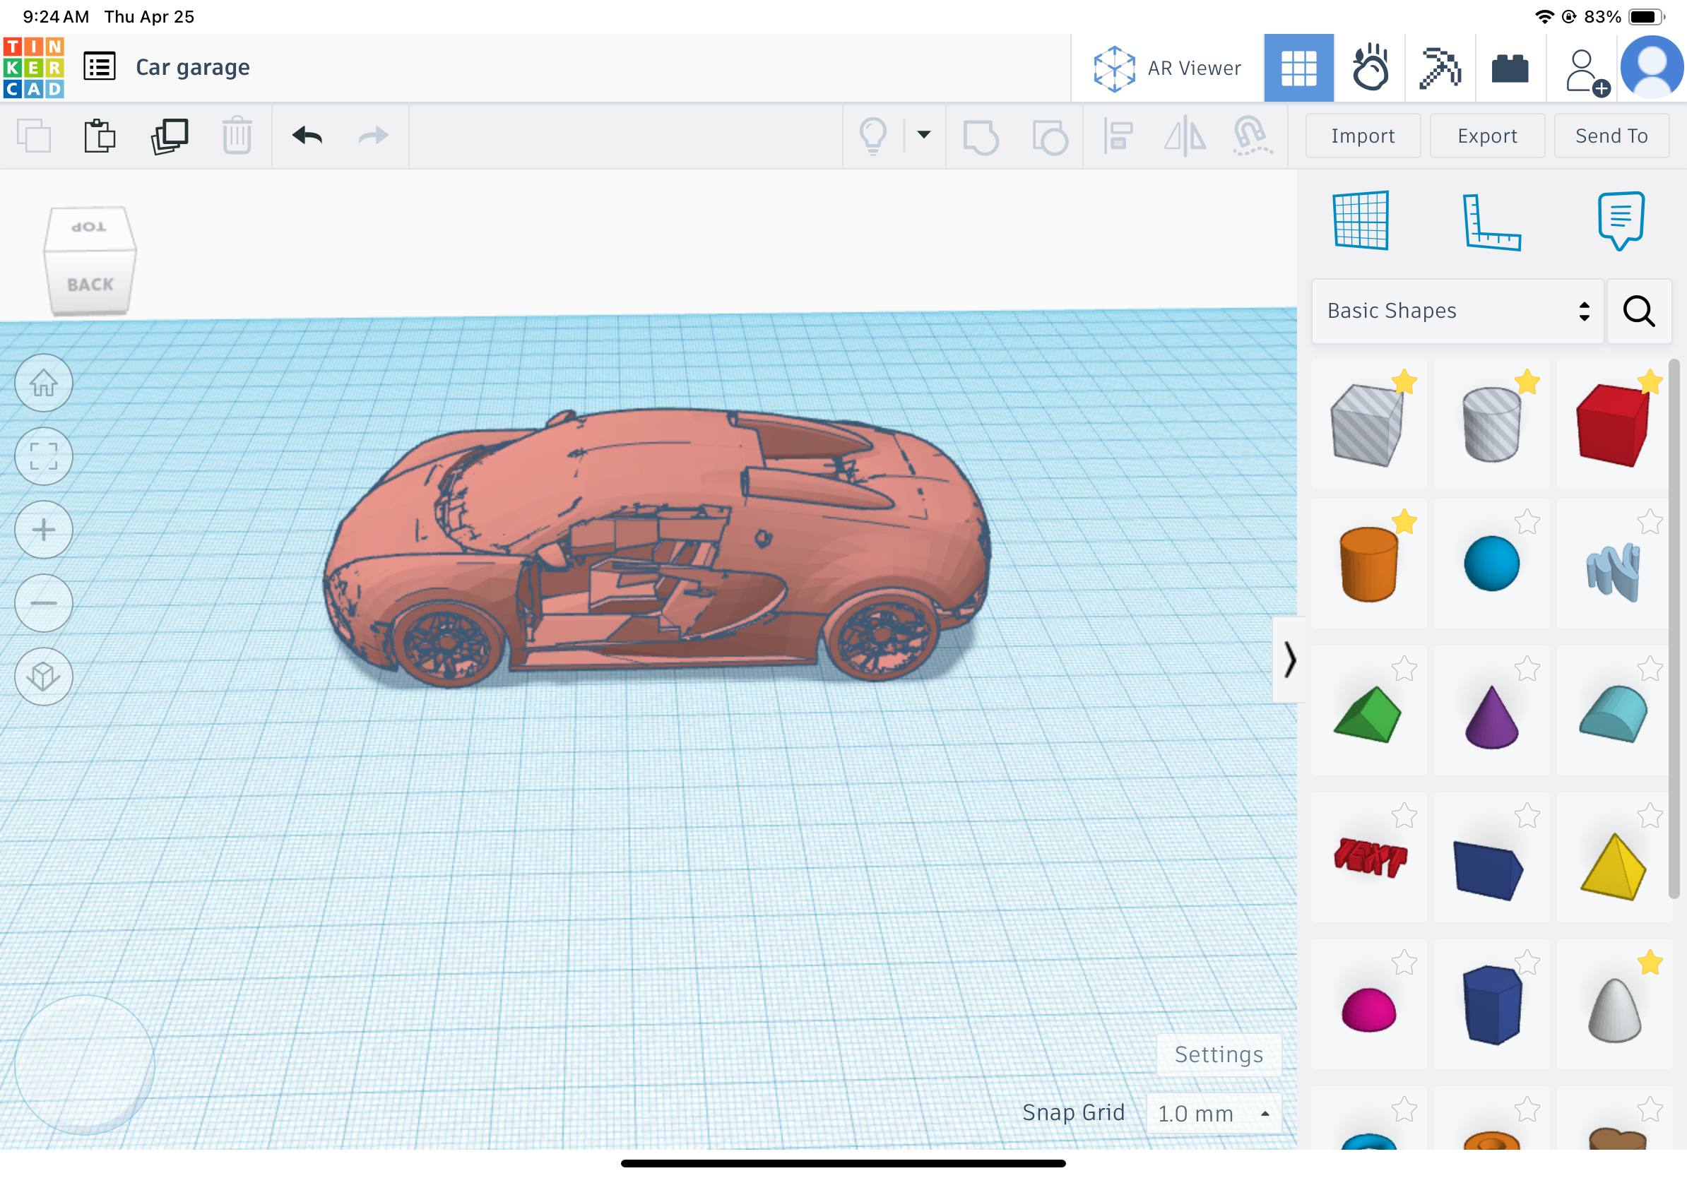Unfavorite the Paraboloid shape star
Viewport: 1687px width, 1178px height.
point(1650,962)
